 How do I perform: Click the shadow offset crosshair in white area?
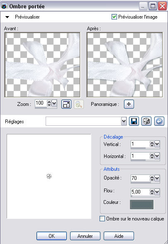point(49,176)
